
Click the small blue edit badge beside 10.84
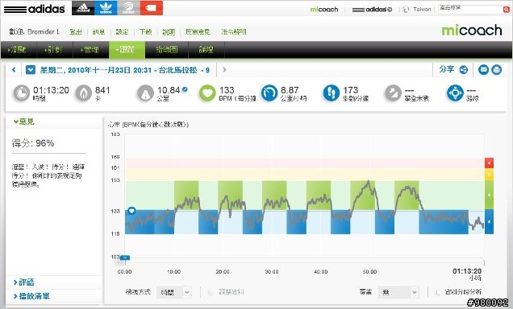(185, 89)
